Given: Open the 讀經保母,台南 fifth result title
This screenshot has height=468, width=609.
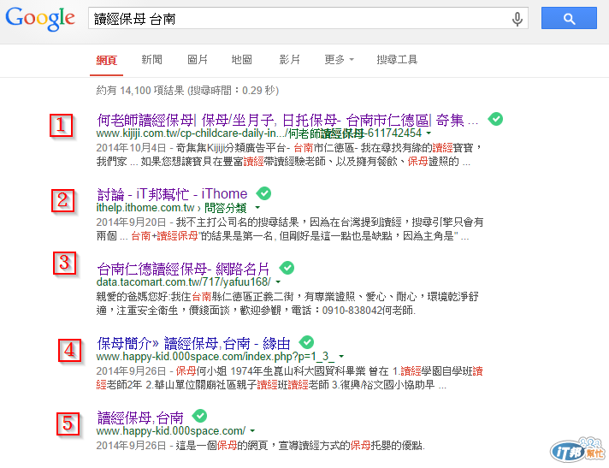Looking at the screenshot, I should 140,418.
